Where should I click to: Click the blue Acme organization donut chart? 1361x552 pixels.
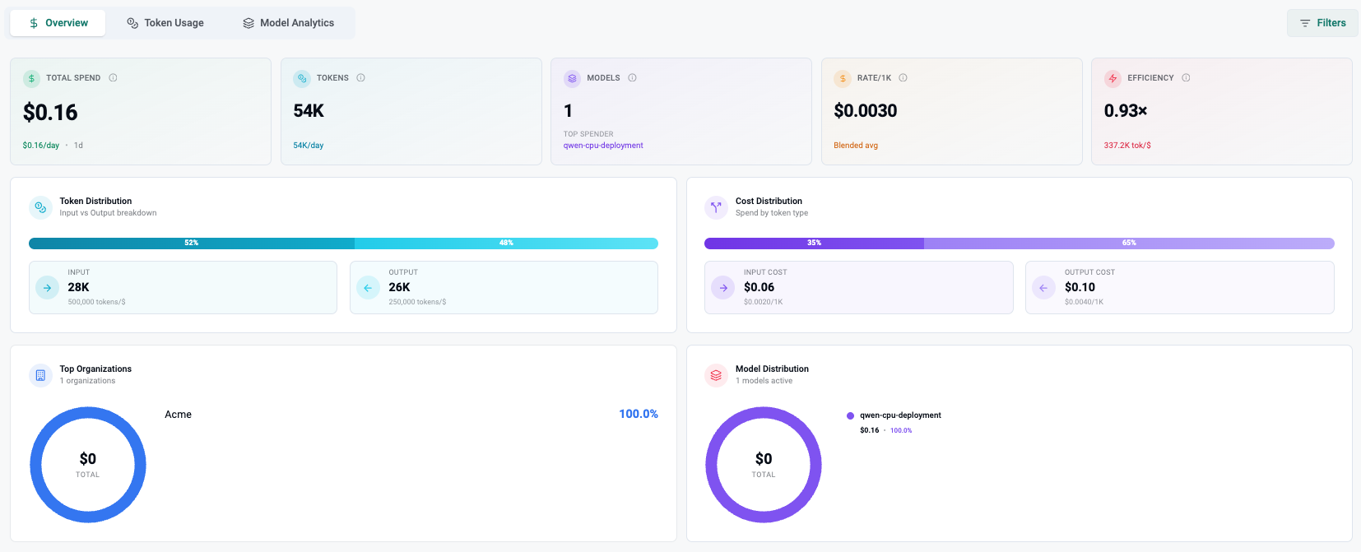[35, 465]
